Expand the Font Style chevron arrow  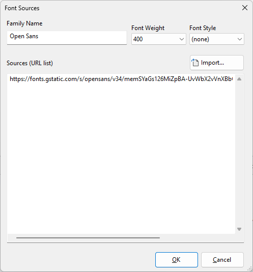[x=240, y=39]
